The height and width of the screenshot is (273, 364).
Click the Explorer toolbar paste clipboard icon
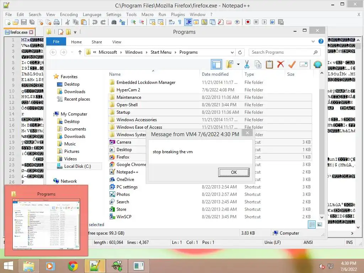pos(269,64)
